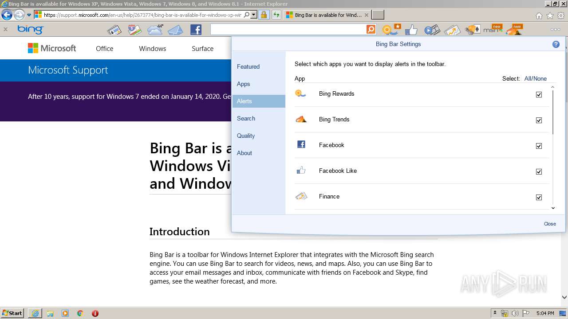Open File Explorer folder on taskbar
The image size is (568, 319).
pyautogui.click(x=50, y=313)
